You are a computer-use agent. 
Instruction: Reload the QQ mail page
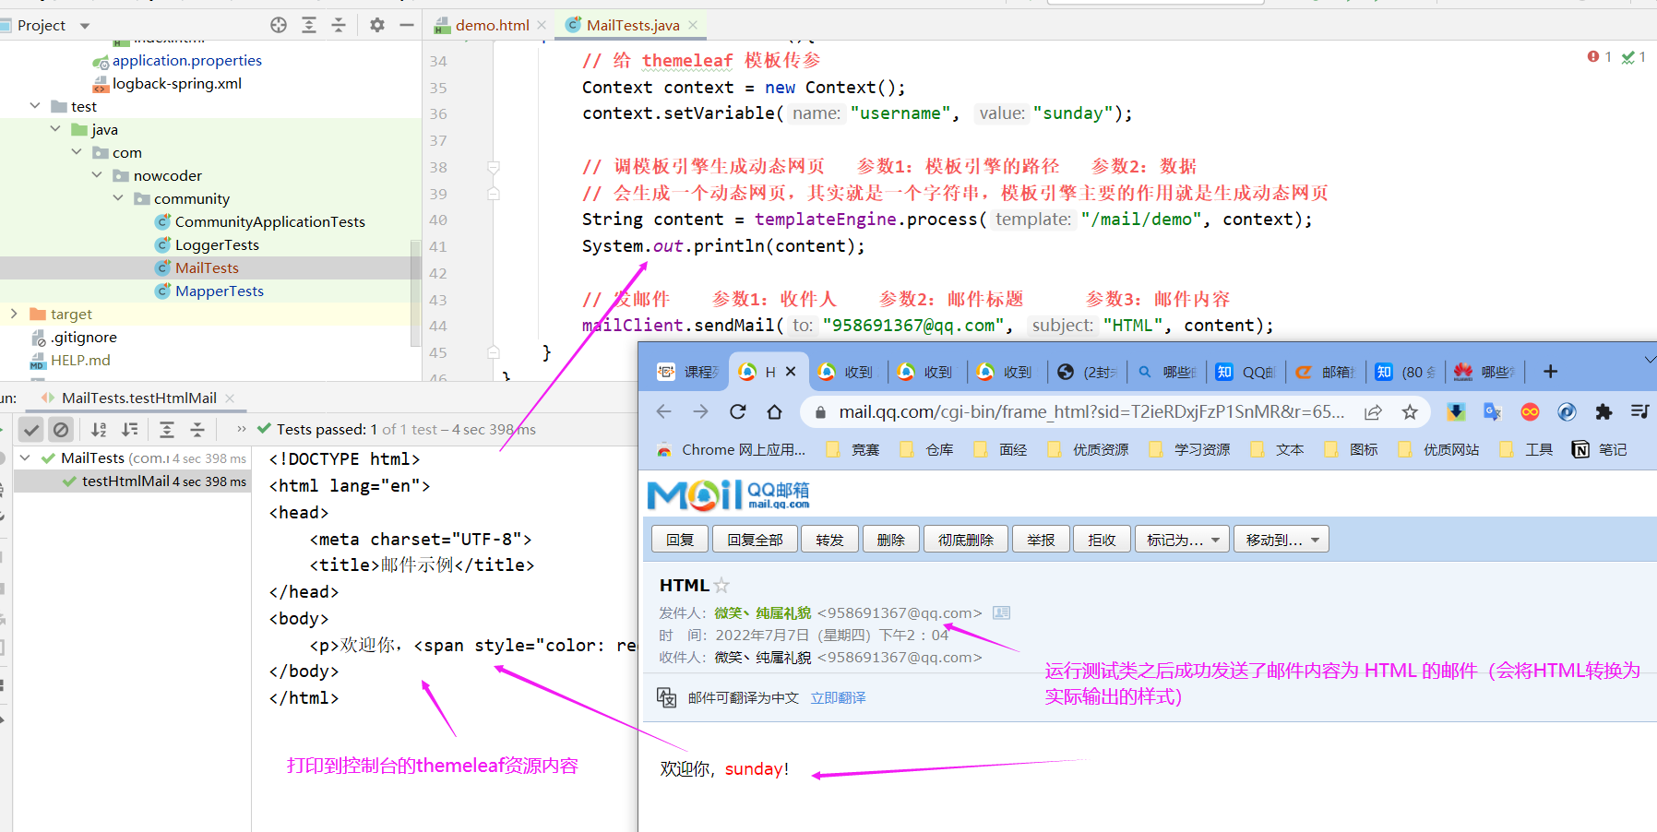737,411
